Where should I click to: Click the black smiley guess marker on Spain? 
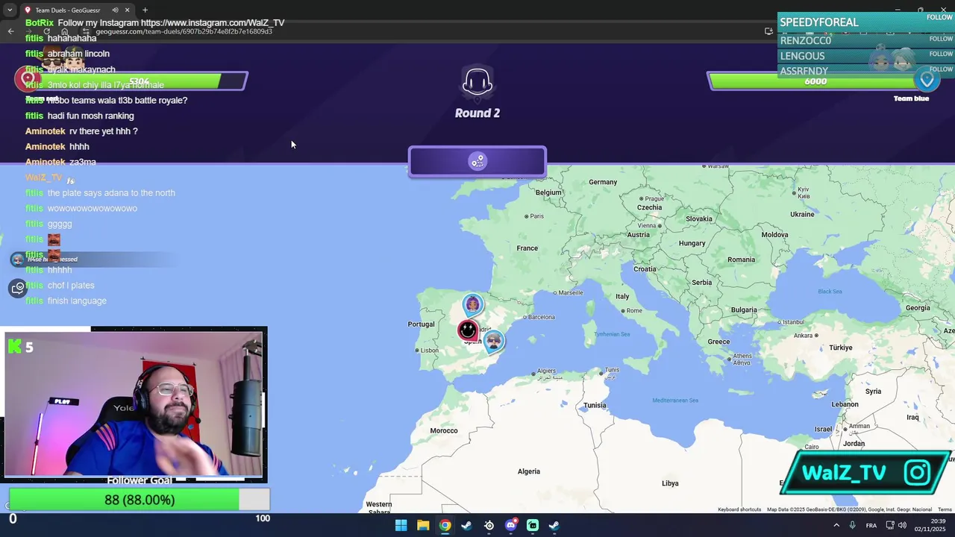pos(468,329)
